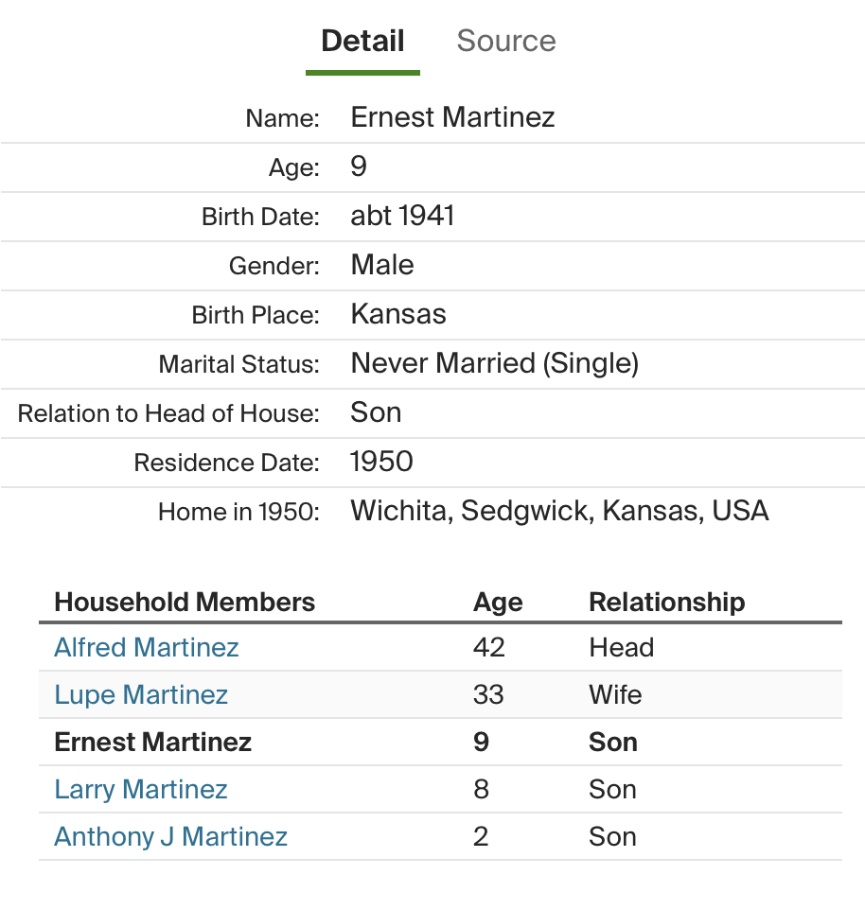Click the name value Ernest Martinez in details
The width and height of the screenshot is (865, 910).
tap(452, 117)
